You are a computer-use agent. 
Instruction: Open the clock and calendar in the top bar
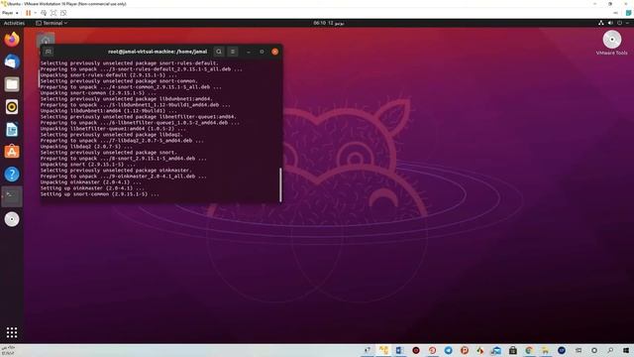(329, 23)
